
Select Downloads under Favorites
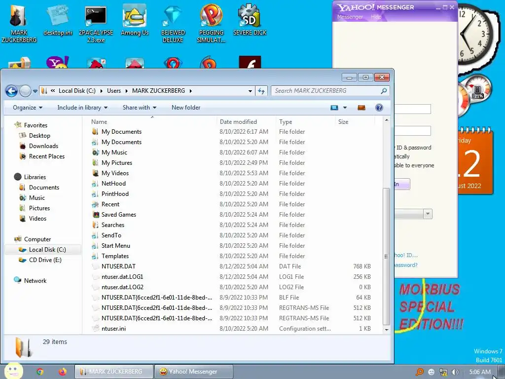tap(43, 146)
